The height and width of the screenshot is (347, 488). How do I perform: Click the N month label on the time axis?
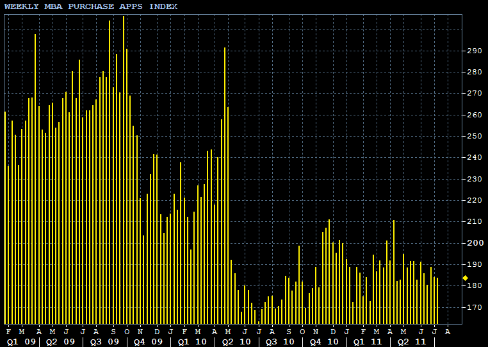[x=316, y=332]
